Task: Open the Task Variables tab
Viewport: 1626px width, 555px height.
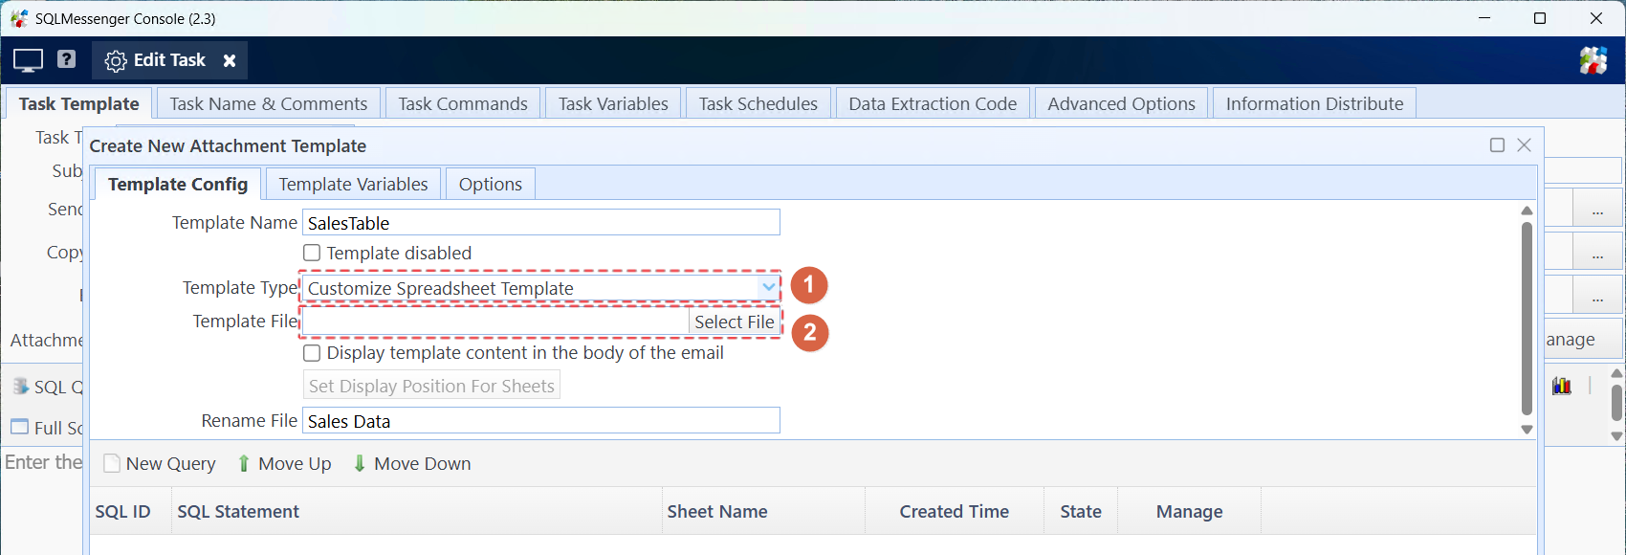Action: point(613,103)
